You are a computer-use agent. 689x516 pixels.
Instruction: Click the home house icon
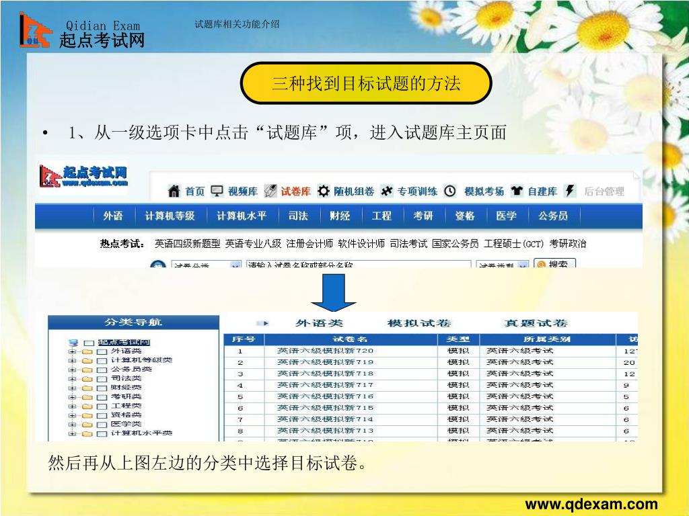pos(174,191)
